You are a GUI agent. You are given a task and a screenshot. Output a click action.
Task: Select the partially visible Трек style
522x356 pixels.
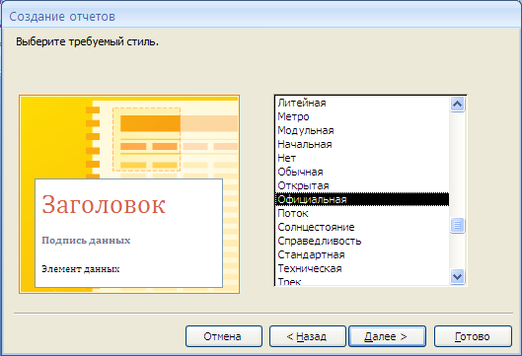[x=362, y=281]
